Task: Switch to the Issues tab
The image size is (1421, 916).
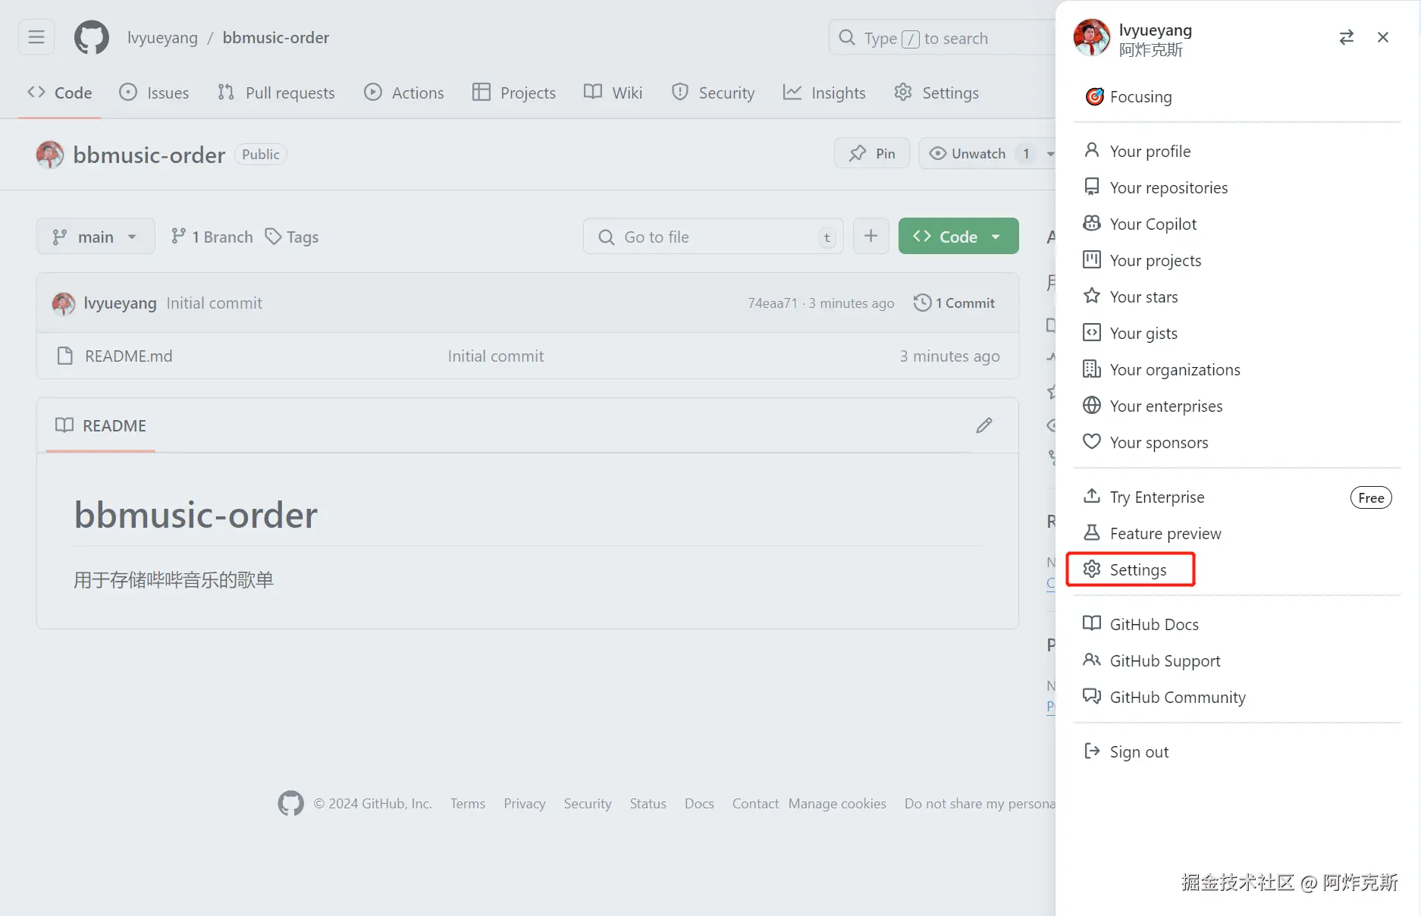Action: (154, 93)
